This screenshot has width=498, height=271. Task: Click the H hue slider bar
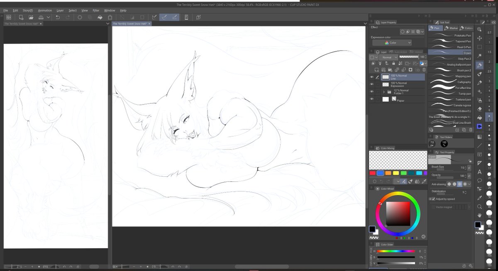(395, 251)
